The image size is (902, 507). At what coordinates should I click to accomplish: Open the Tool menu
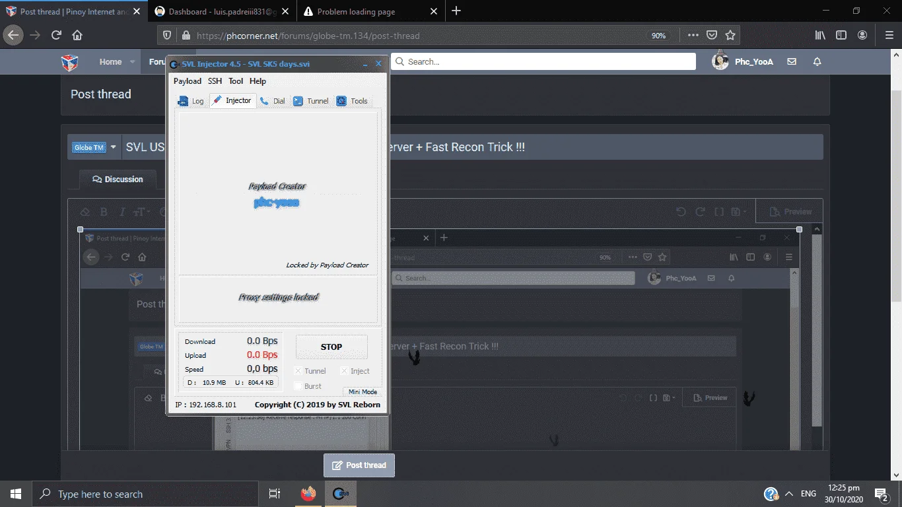[236, 81]
